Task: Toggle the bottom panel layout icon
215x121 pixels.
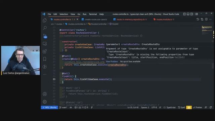Action: 188,14
